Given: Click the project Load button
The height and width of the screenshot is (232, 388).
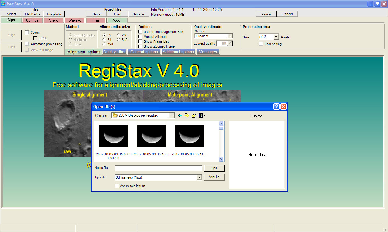Looking at the screenshot, I should point(118,14).
